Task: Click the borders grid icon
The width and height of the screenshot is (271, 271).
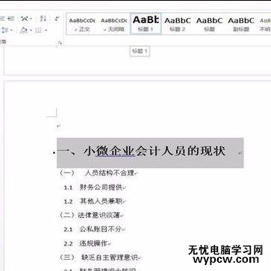Action: pyautogui.click(x=38, y=31)
